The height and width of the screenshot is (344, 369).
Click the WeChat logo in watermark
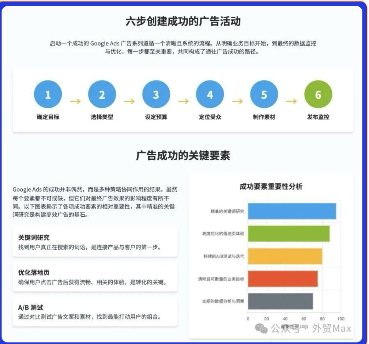click(261, 329)
